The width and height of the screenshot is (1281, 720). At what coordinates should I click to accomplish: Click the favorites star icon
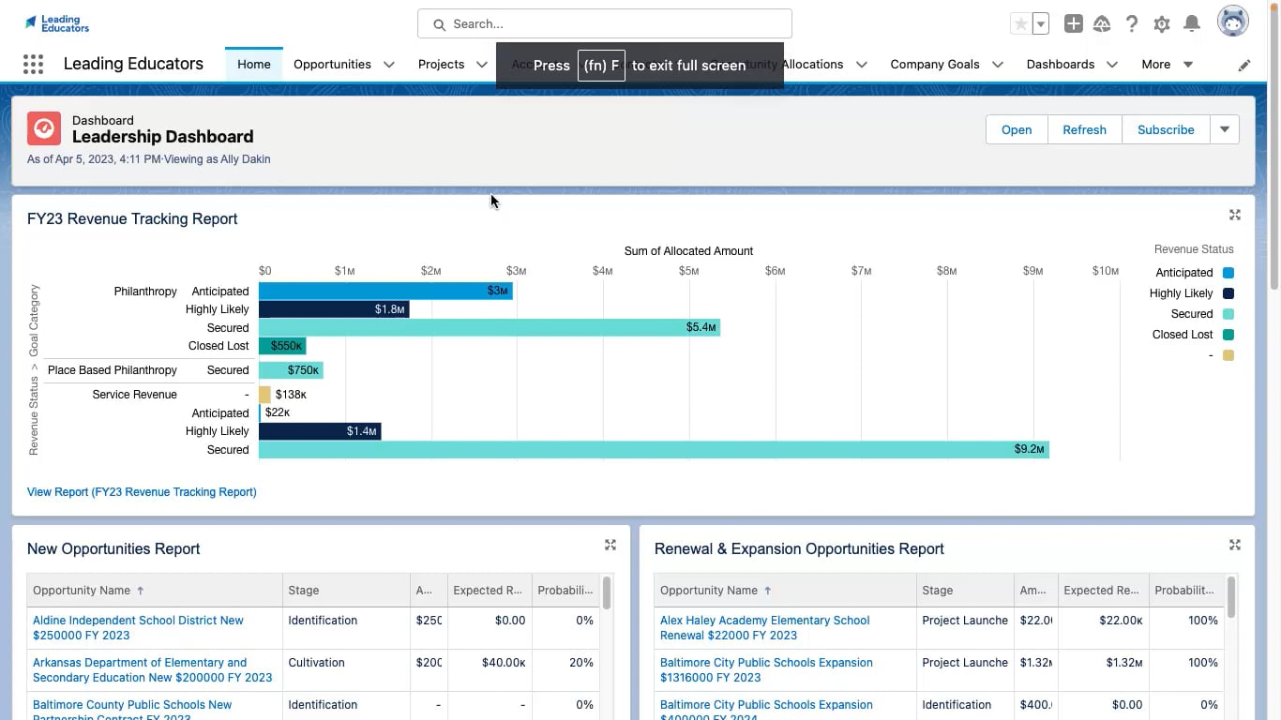pyautogui.click(x=1020, y=24)
